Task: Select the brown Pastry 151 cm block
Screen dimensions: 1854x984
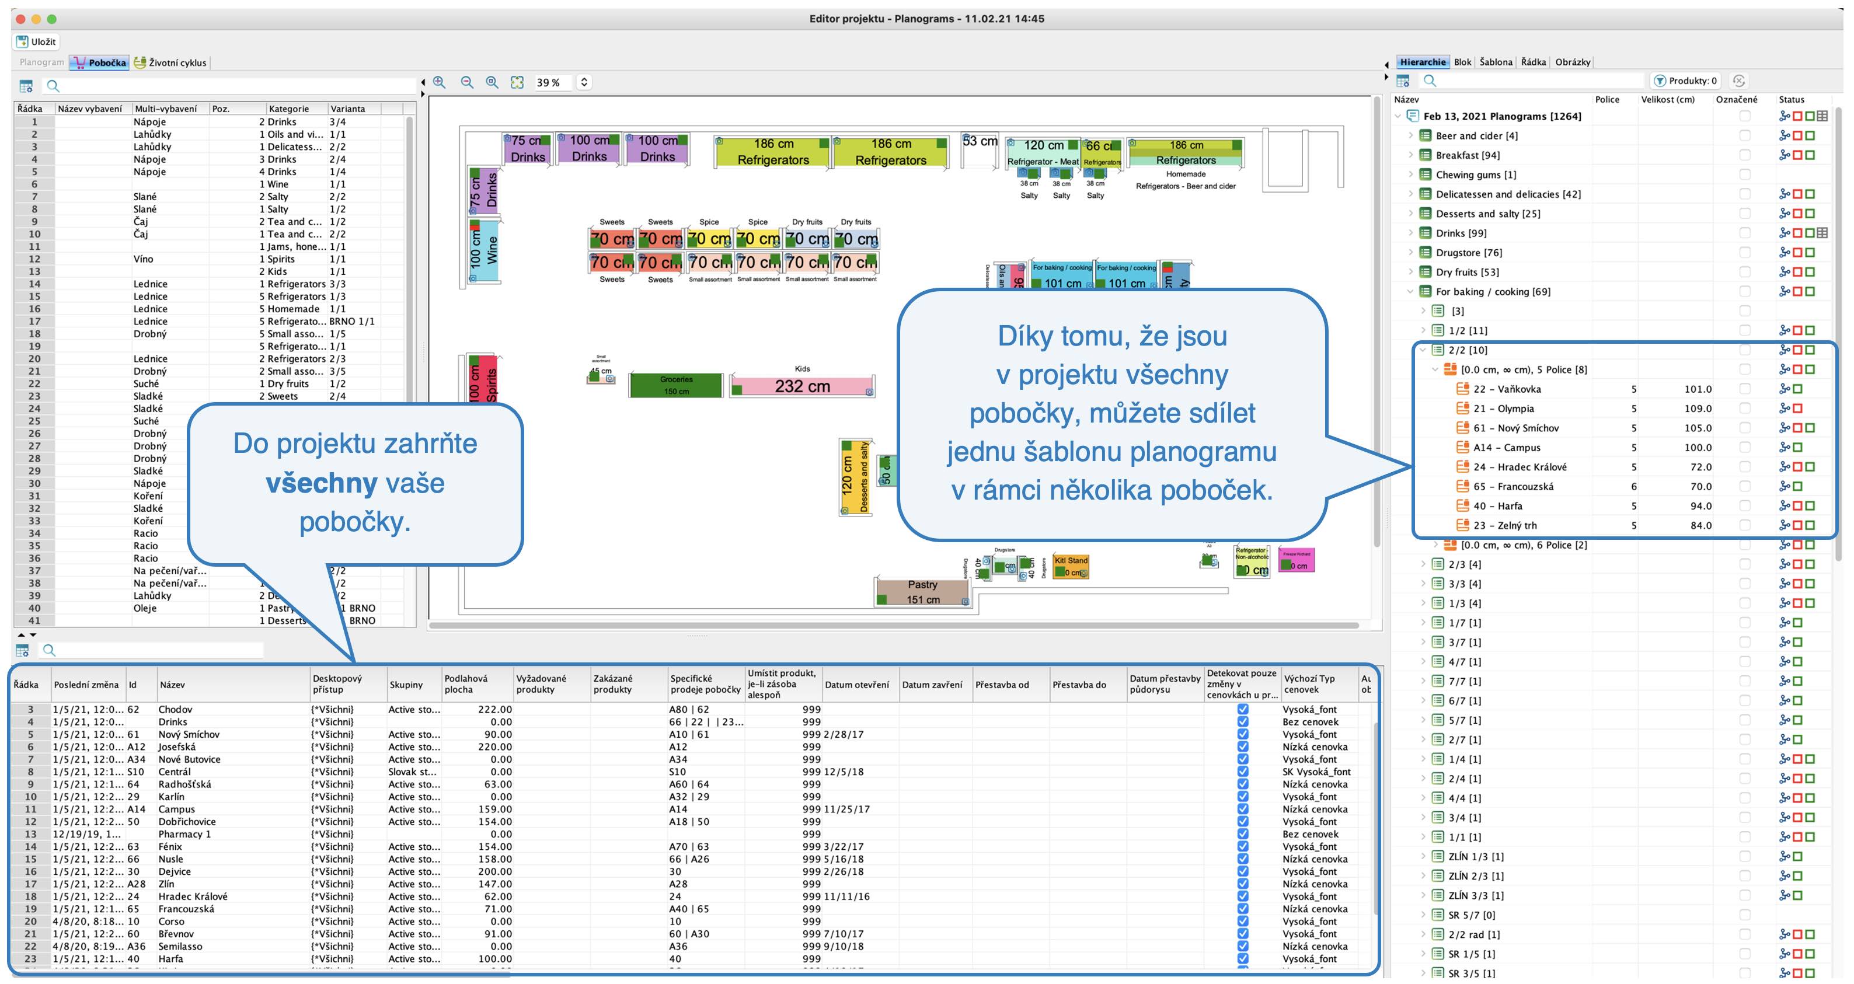Action: click(x=923, y=592)
